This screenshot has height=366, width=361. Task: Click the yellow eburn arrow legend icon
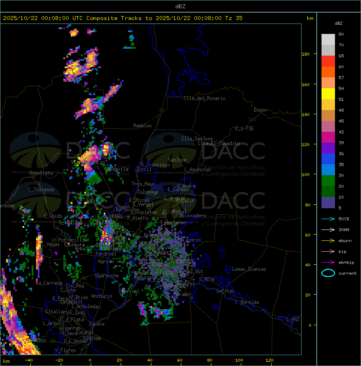[x=328, y=241]
